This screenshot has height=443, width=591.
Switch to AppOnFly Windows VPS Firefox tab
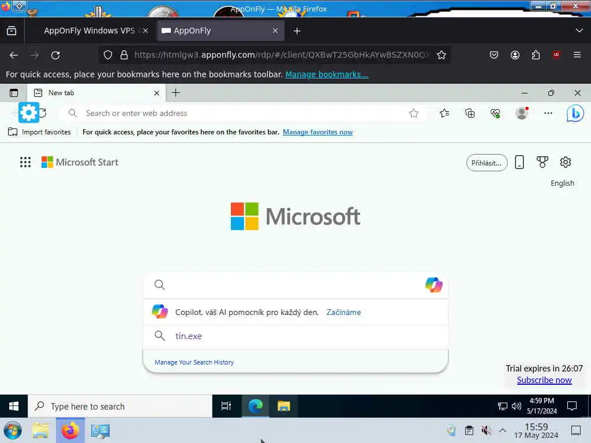pos(89,31)
